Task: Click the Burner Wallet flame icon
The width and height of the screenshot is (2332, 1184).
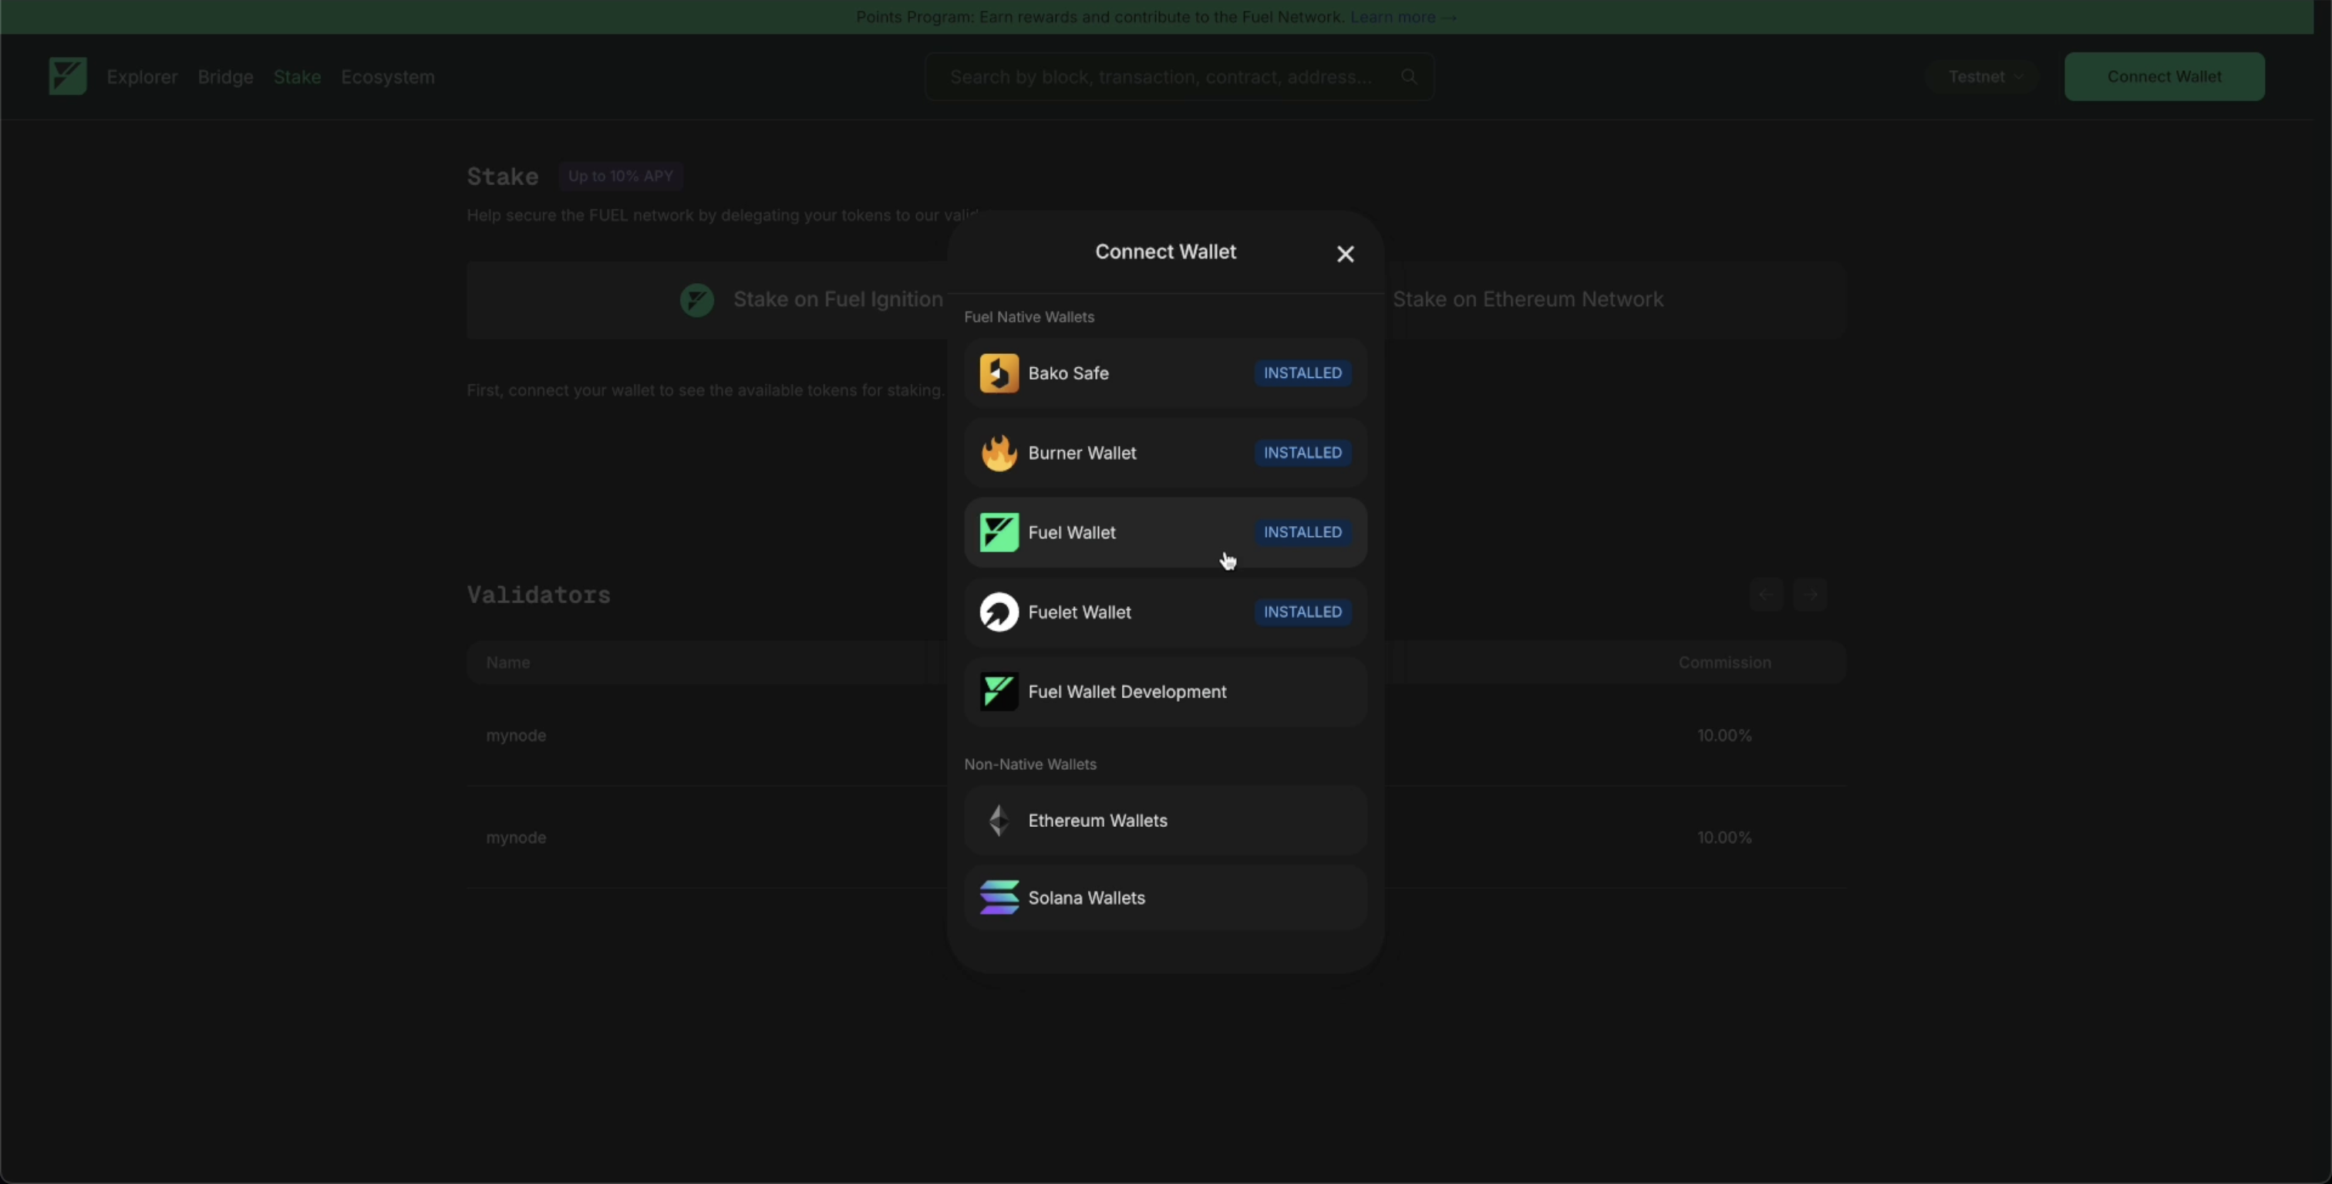Action: point(999,453)
